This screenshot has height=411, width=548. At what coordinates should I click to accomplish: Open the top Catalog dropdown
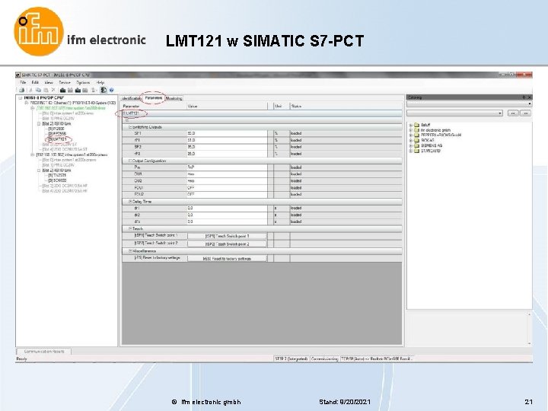(469, 104)
